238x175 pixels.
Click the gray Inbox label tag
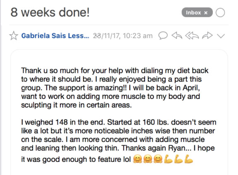click(x=197, y=12)
